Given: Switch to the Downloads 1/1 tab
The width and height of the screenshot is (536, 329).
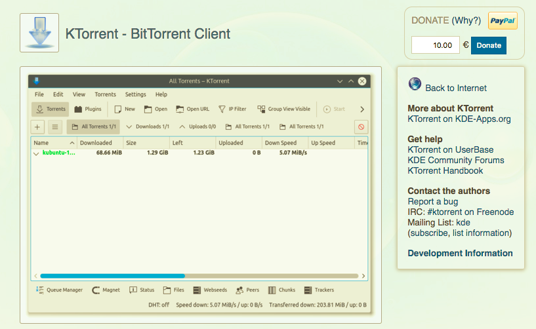Looking at the screenshot, I should click(148, 126).
